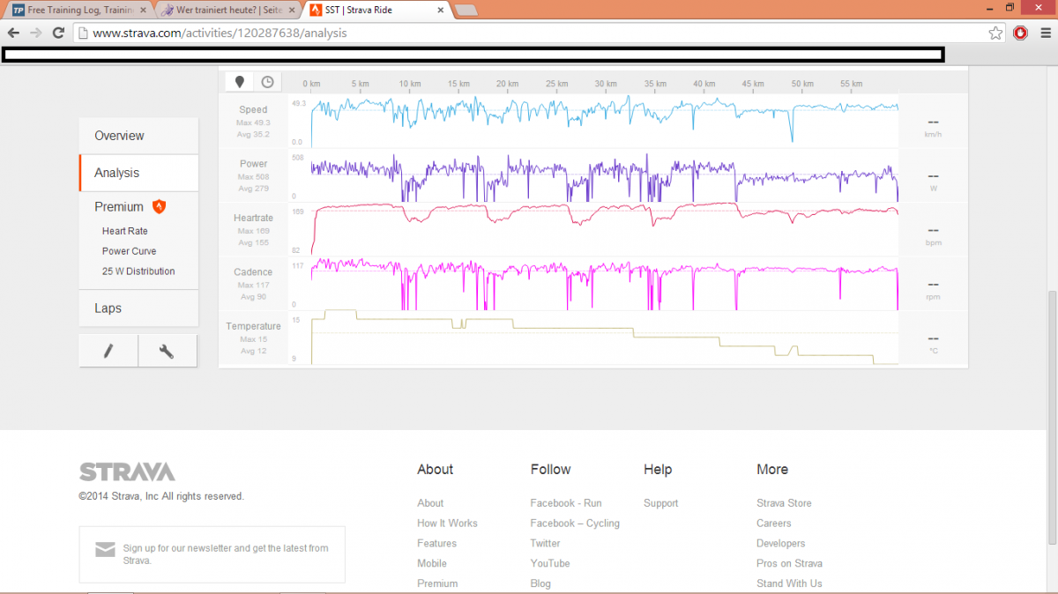Open the Support help link
The height and width of the screenshot is (594, 1058).
(661, 503)
